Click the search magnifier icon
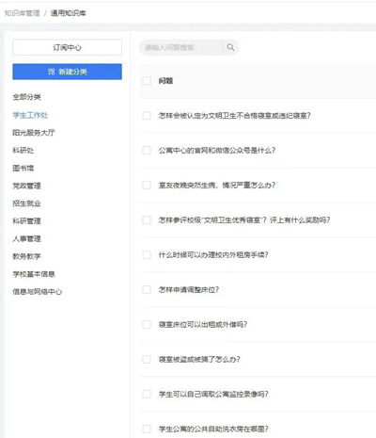 pos(230,47)
